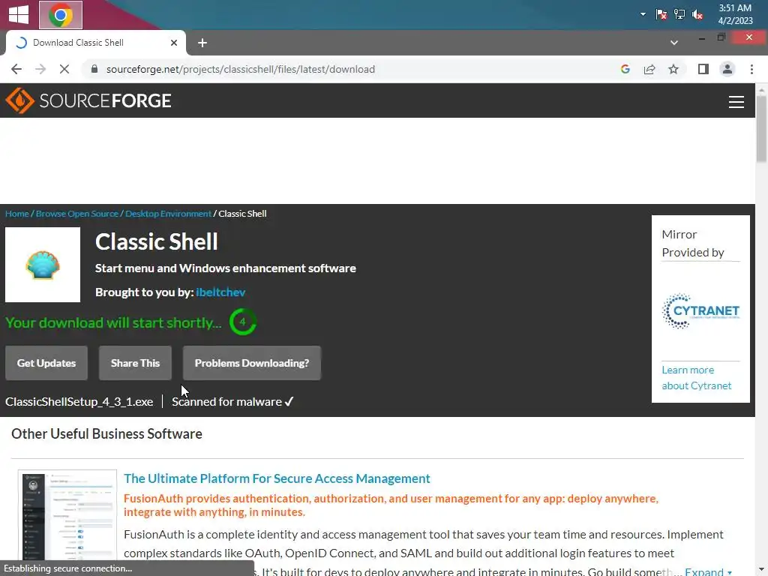
Task: Click the Classic Shell seashell icon
Action: pos(43,265)
